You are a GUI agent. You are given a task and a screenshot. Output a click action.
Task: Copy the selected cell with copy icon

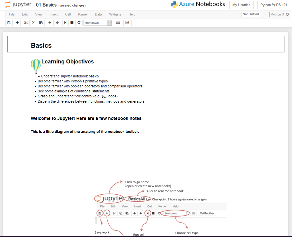[x=33, y=23]
